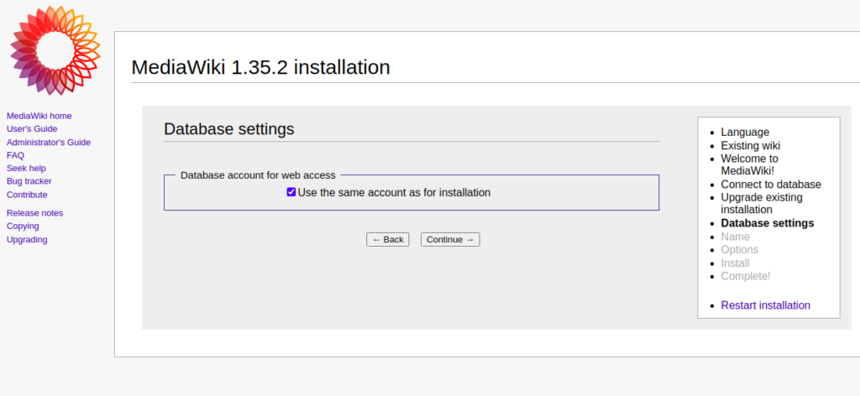Click 'Database account for web access' legend
Image resolution: width=860 pixels, height=396 pixels.
point(258,175)
